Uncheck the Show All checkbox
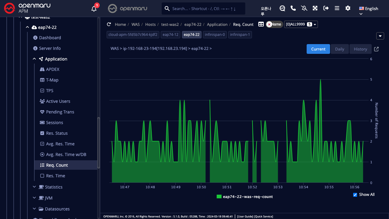This screenshot has width=389, height=219. pyautogui.click(x=355, y=195)
